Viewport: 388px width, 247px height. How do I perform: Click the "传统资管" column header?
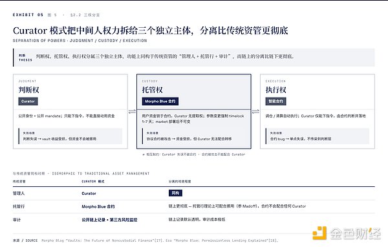(x=19, y=182)
